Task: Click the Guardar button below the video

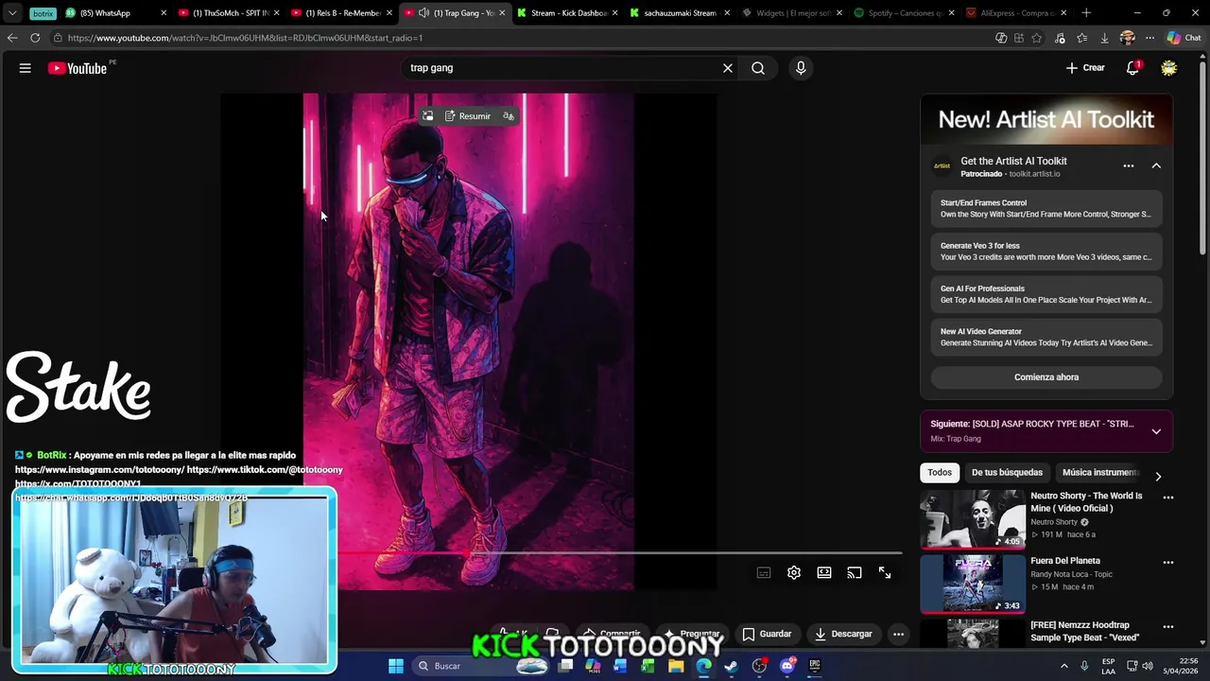Action: (767, 634)
